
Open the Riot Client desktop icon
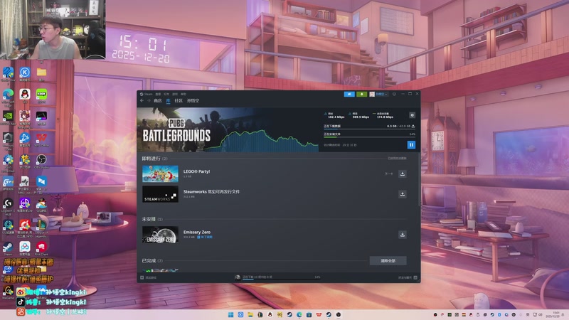[41, 248]
